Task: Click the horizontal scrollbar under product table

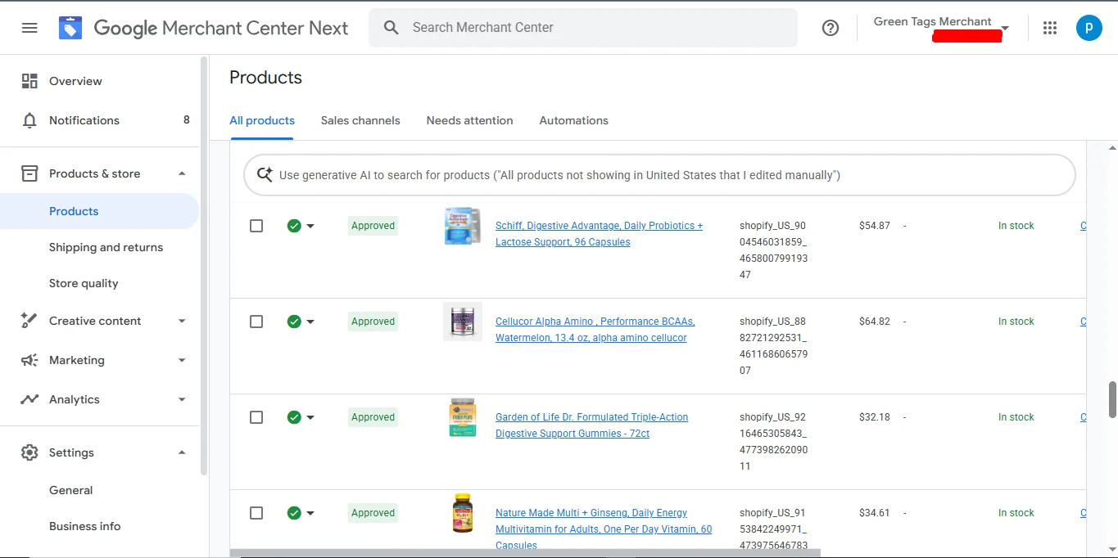Action: (x=524, y=553)
